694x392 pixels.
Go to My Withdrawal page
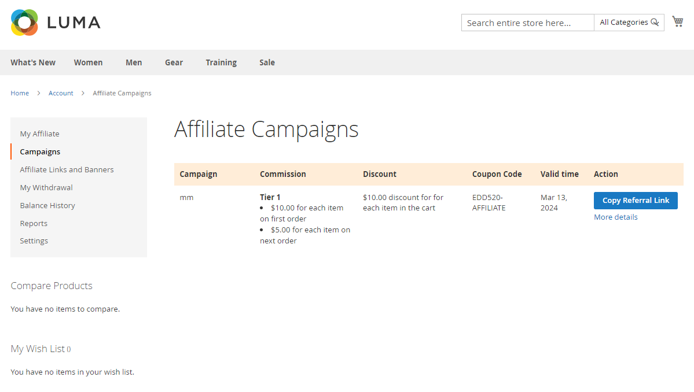pos(46,187)
